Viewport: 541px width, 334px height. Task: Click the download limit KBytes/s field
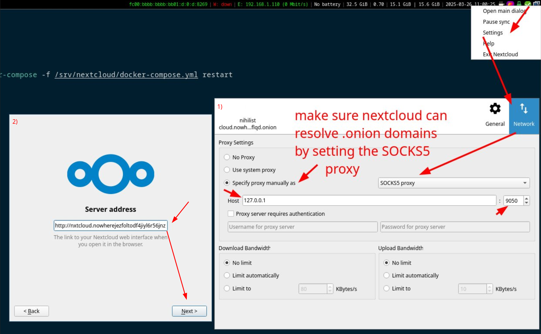313,289
